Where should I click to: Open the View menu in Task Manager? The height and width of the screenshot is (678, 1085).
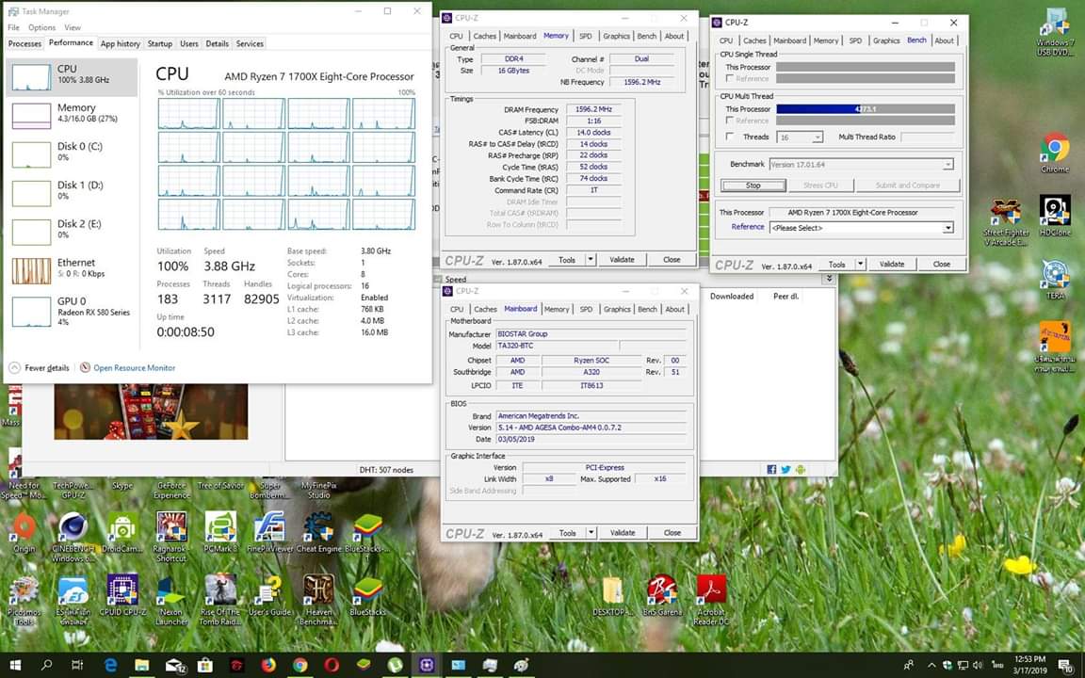(73, 27)
